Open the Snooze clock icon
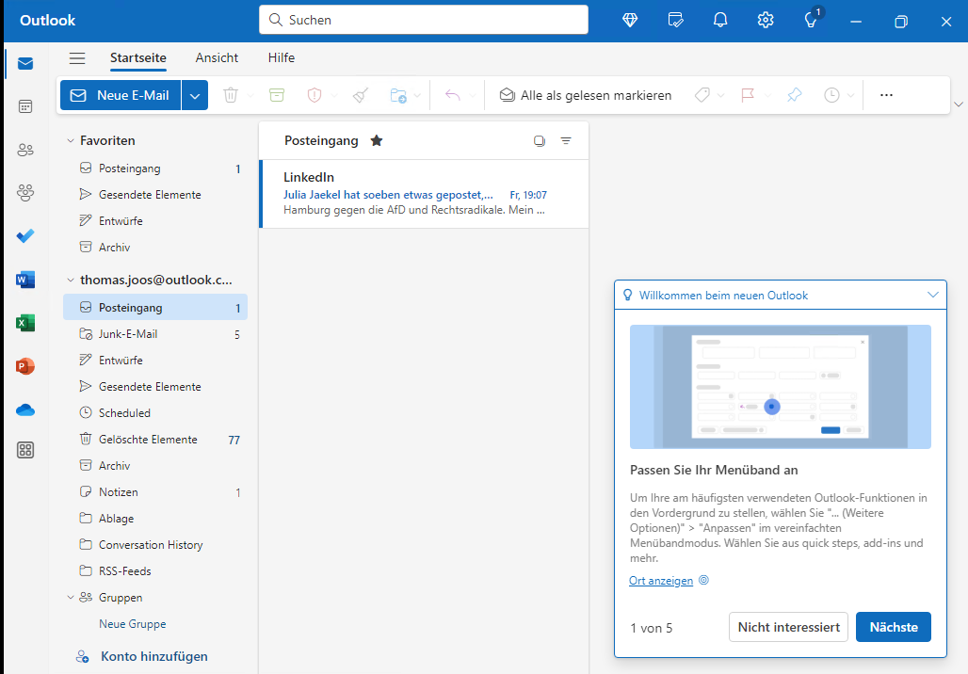This screenshot has width=968, height=674. tap(831, 95)
